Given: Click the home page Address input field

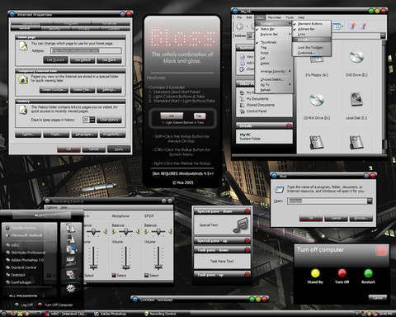Looking at the screenshot, I should (86, 50).
